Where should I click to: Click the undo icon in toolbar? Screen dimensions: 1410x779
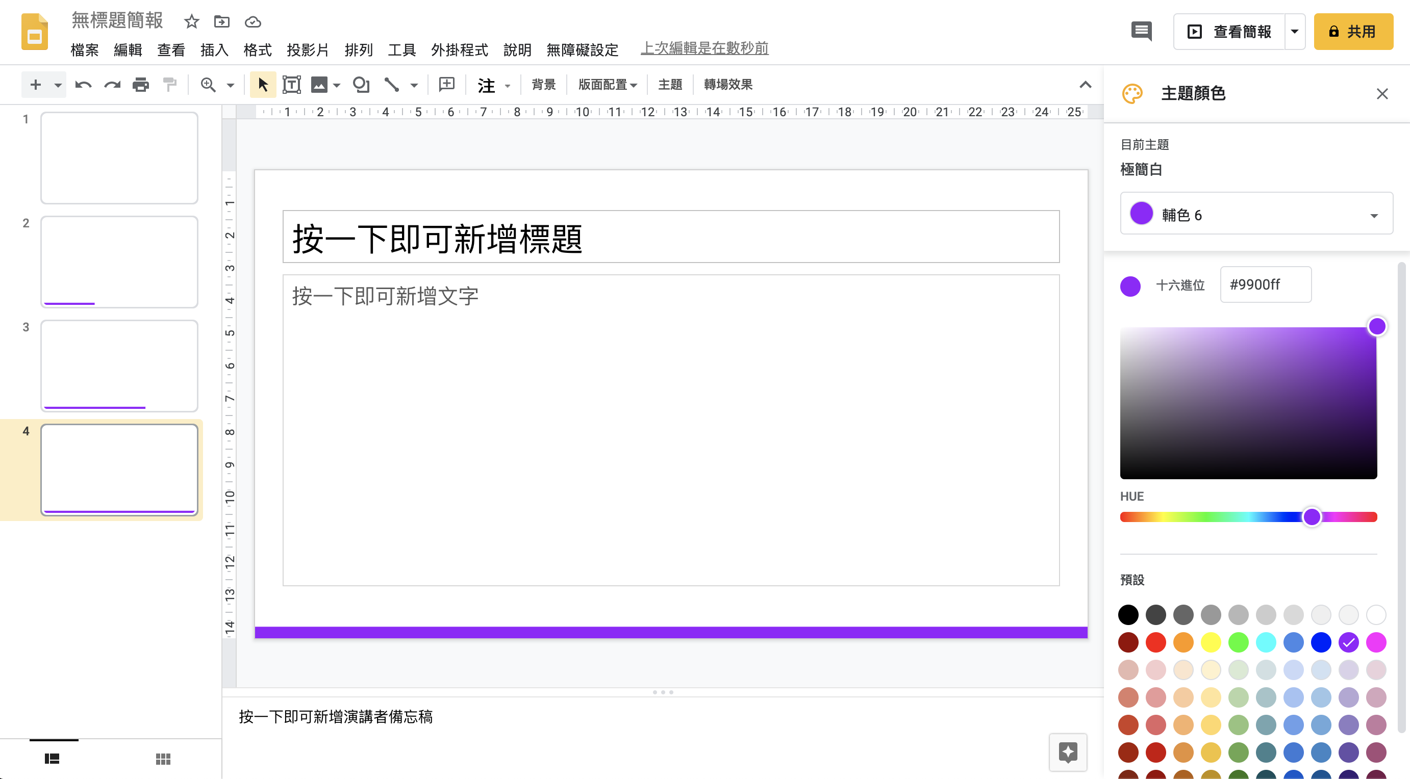(83, 85)
